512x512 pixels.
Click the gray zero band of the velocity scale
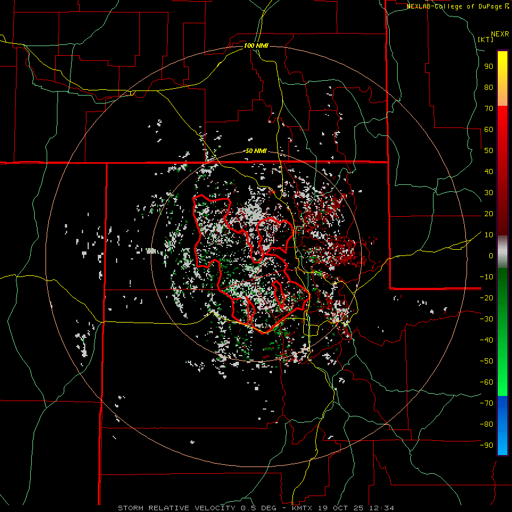(x=502, y=252)
